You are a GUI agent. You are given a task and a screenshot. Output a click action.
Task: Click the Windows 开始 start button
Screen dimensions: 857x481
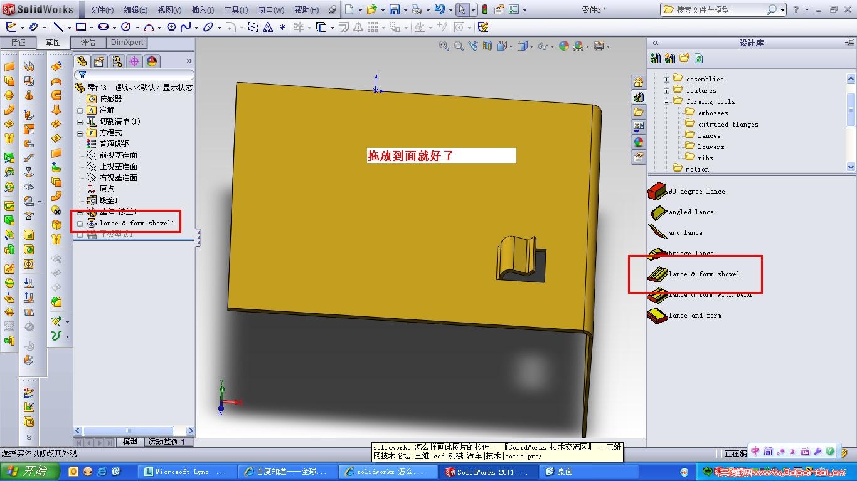click(30, 472)
